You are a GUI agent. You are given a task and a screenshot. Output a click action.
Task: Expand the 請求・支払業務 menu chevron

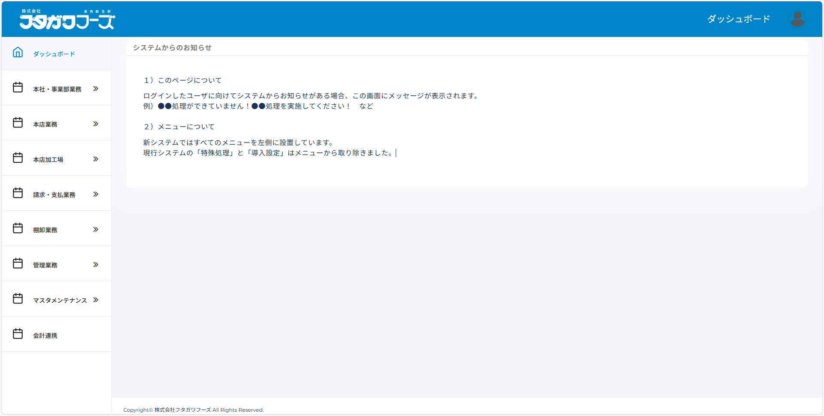95,194
